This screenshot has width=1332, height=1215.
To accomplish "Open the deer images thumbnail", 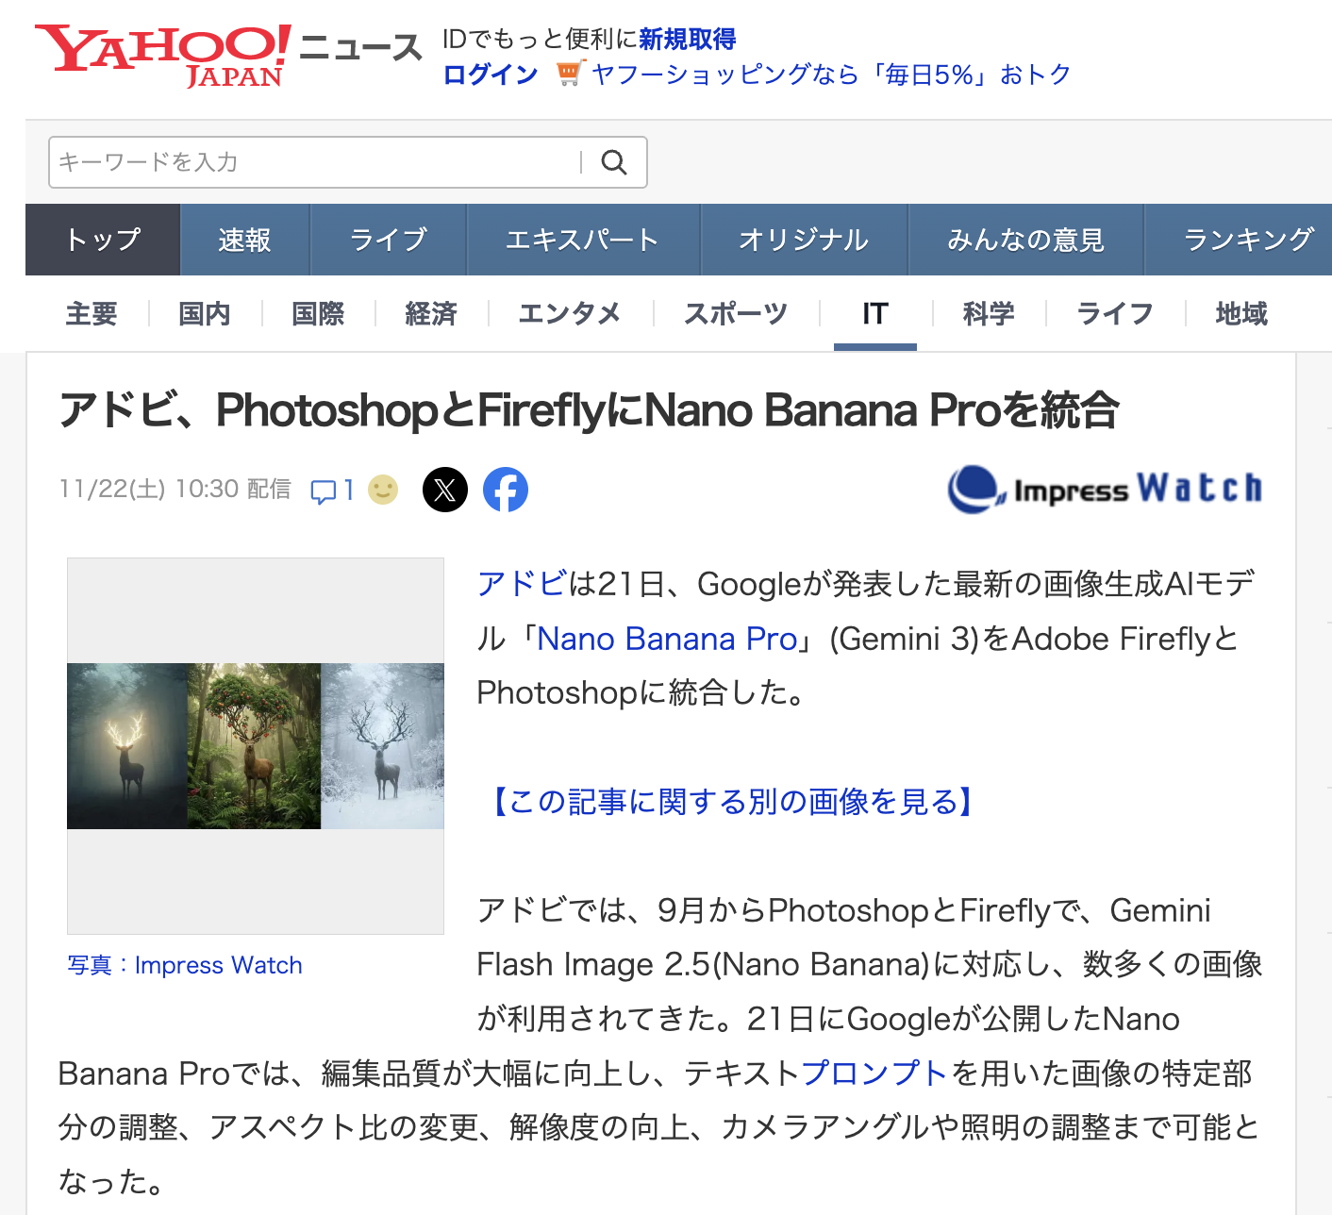I will [x=256, y=746].
